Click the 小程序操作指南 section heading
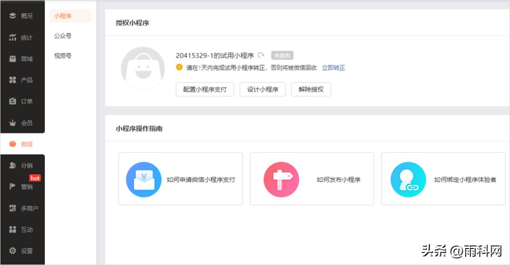510x265 pixels. point(139,128)
